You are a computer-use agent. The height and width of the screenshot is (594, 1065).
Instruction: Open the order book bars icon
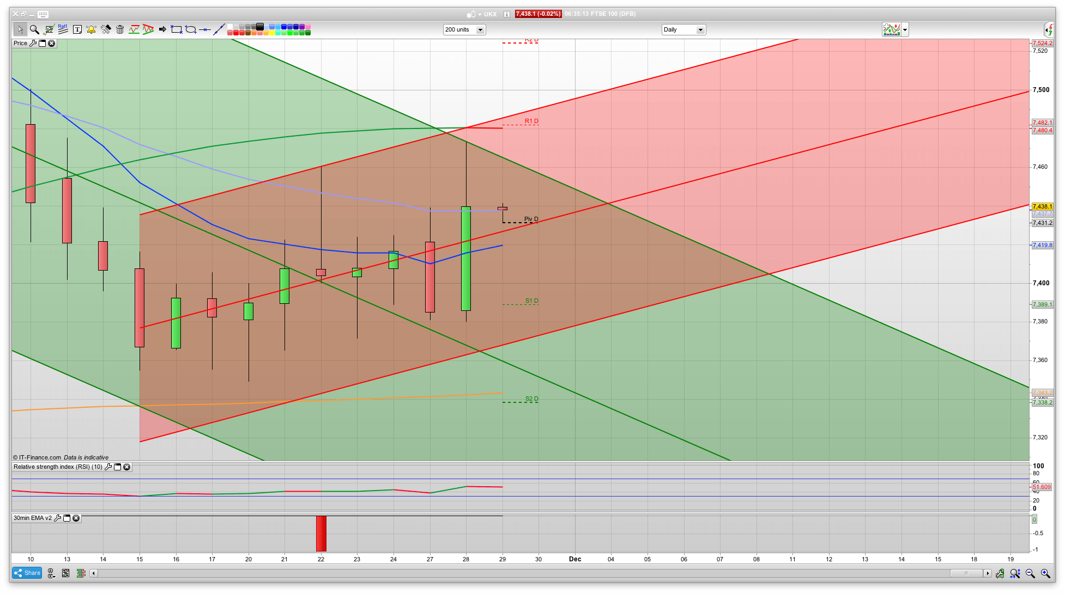pyautogui.click(x=81, y=573)
